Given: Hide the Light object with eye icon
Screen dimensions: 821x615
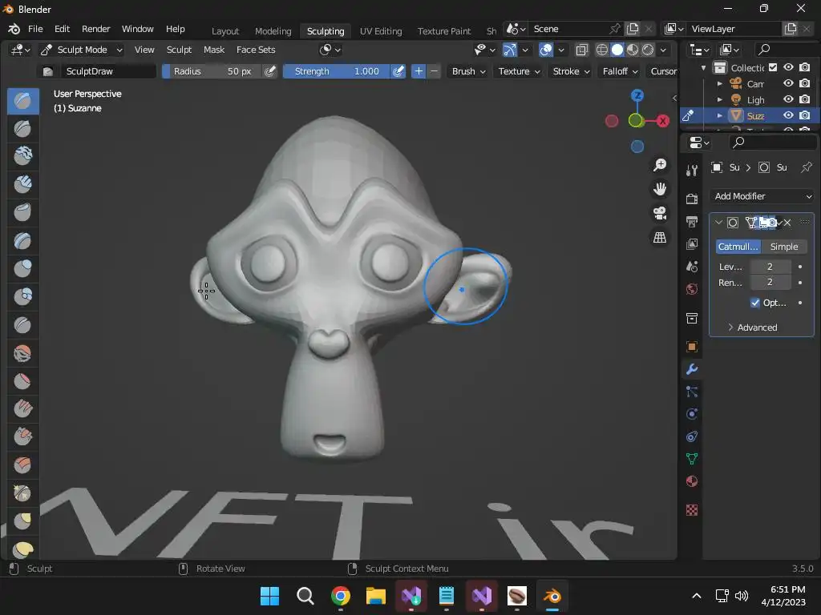Looking at the screenshot, I should pyautogui.click(x=788, y=98).
